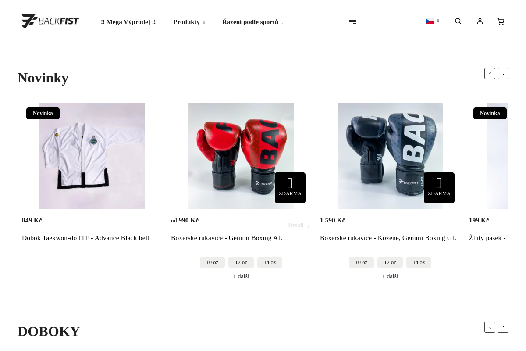Open the !! Mega Výprodej !! menu item
The height and width of the screenshot is (351, 526).
pos(128,22)
